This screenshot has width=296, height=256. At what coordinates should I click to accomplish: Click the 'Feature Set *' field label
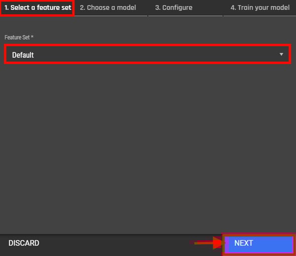tap(19, 37)
